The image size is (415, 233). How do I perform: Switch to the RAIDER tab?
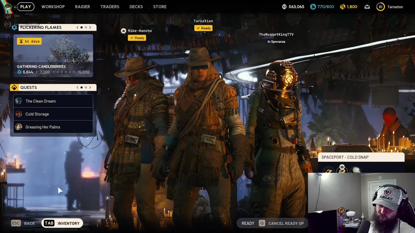pyautogui.click(x=82, y=6)
